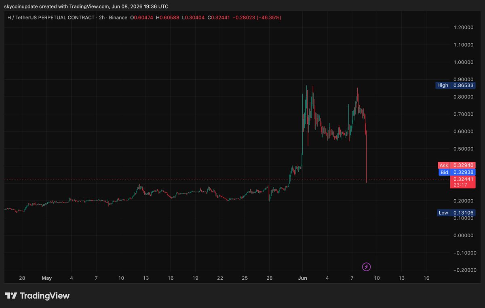Click the high value H0.60588
The image size is (485, 308).
(168, 18)
